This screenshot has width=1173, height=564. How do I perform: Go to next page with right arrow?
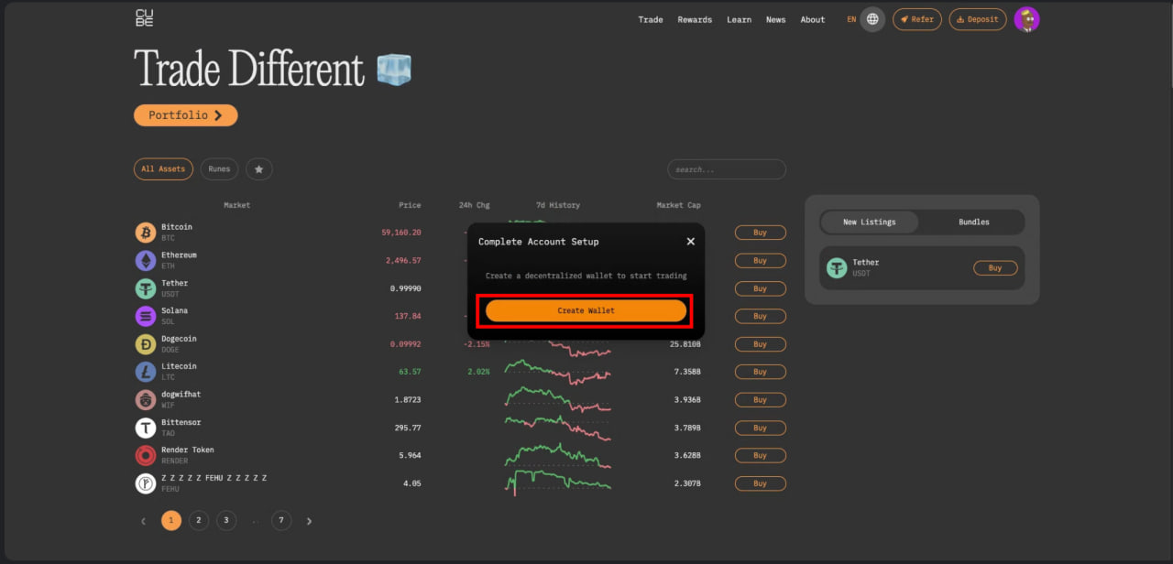point(309,521)
